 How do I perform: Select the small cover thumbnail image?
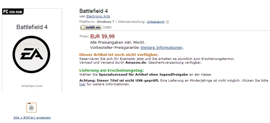coord(31,108)
